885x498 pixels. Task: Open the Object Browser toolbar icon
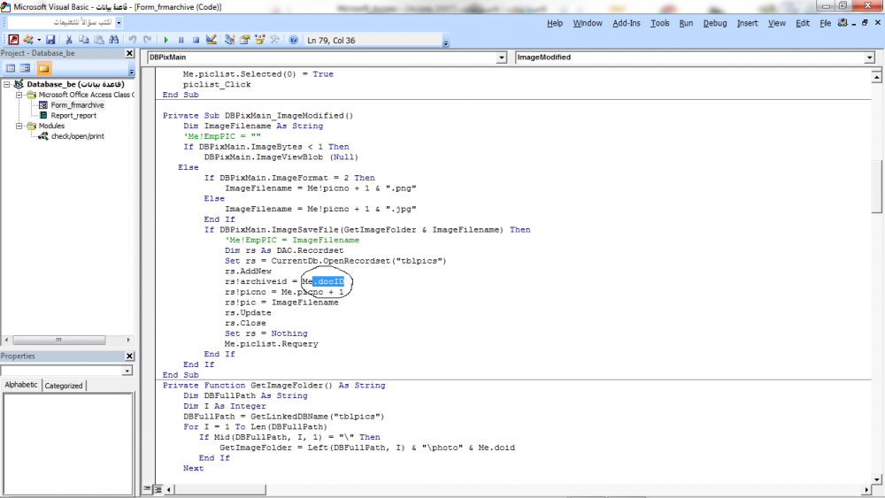(x=259, y=40)
